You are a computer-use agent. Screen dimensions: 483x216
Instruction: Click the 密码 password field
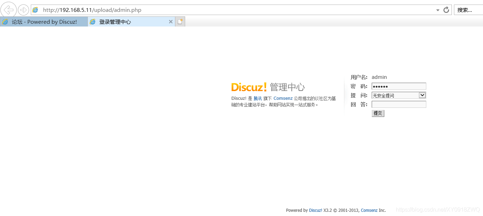click(x=399, y=86)
